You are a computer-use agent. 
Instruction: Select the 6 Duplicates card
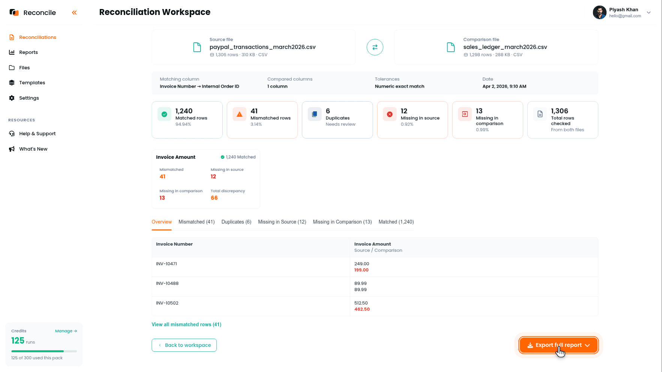[337, 120]
